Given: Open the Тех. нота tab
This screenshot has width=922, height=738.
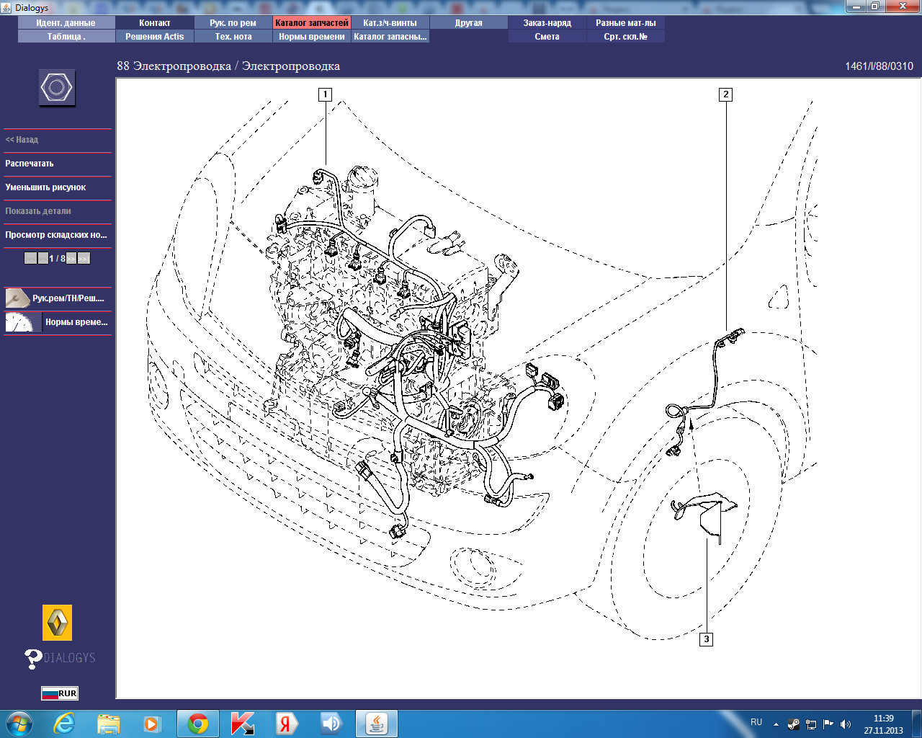Looking at the screenshot, I should coord(233,37).
